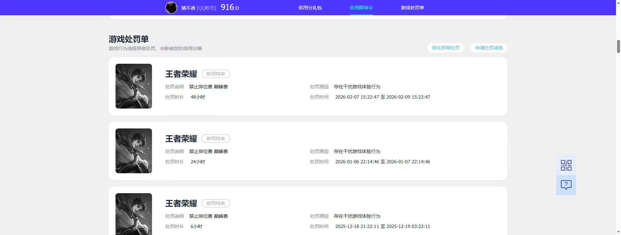Click the time range starting 2025-12-18 21:22:11
The height and width of the screenshot is (235, 621).
tap(383, 226)
